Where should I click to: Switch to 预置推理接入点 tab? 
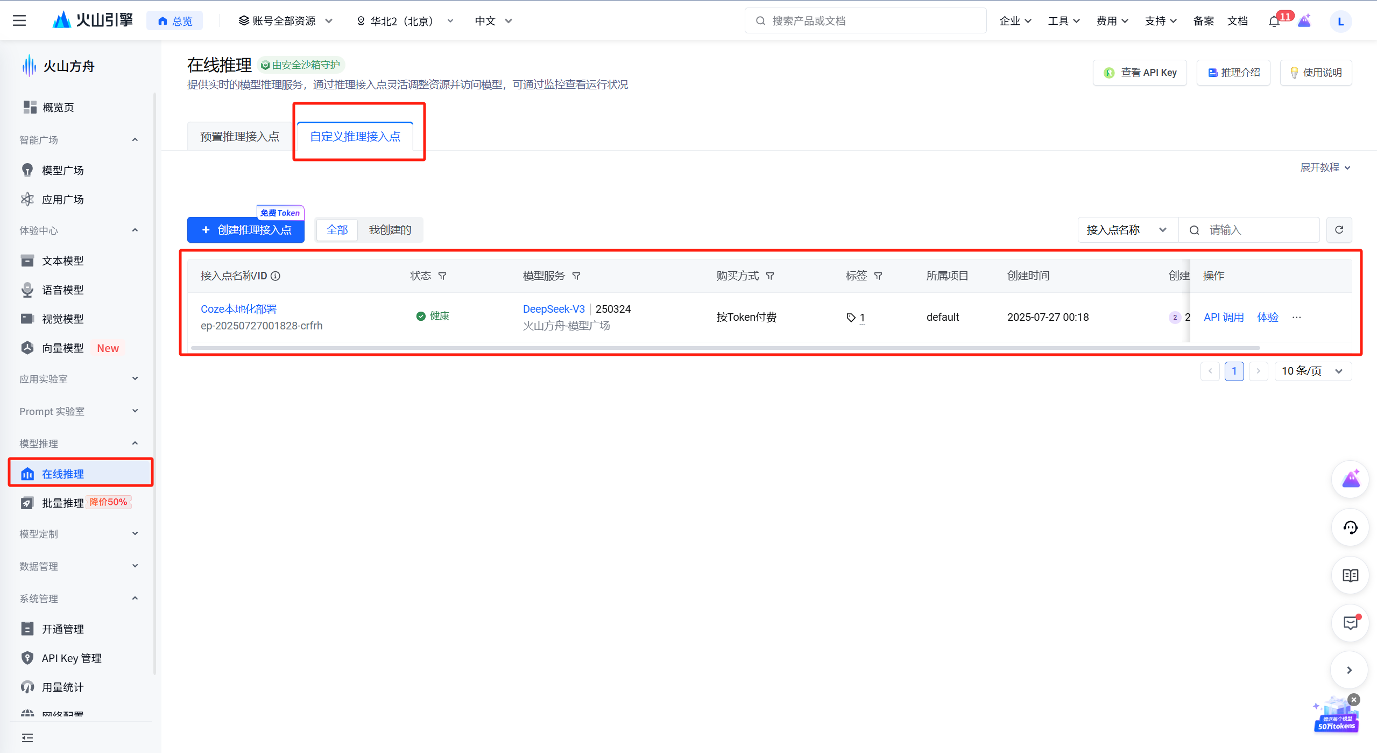[239, 137]
